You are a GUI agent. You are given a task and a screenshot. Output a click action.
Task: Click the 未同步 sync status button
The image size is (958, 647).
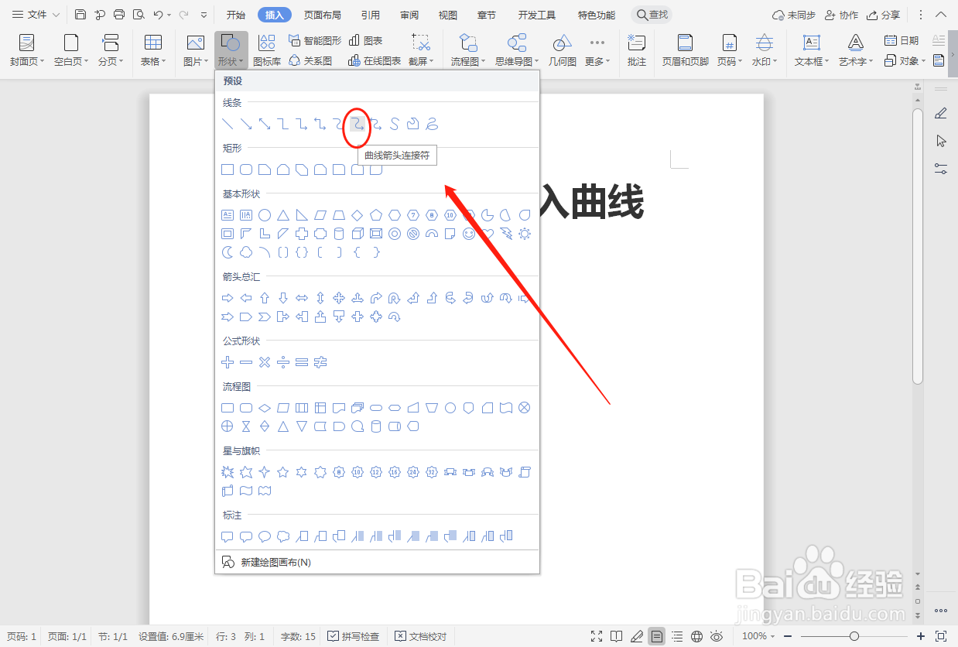click(x=794, y=15)
